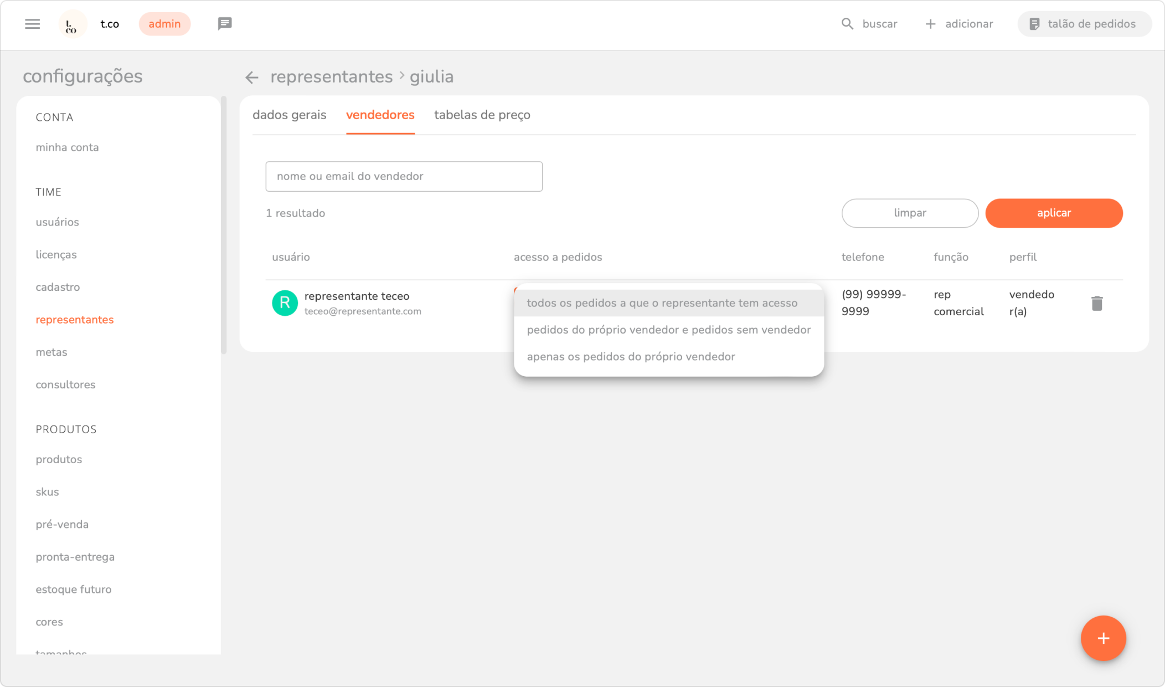Click the sidebar vertical scrollbar
Image resolution: width=1165 pixels, height=687 pixels.
pos(224,224)
